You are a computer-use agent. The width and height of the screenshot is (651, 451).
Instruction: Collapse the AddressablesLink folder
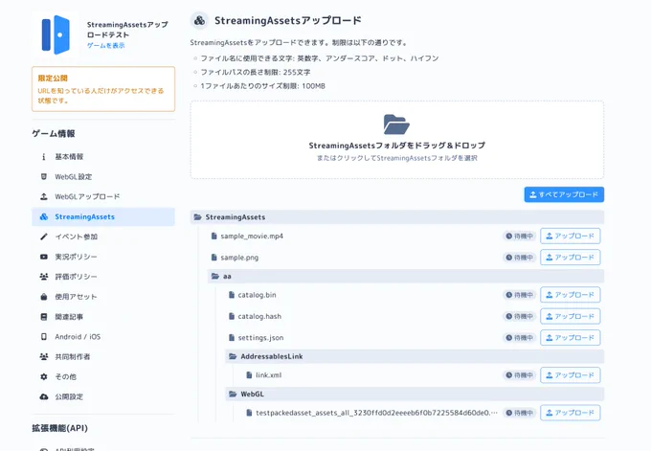(x=415, y=356)
